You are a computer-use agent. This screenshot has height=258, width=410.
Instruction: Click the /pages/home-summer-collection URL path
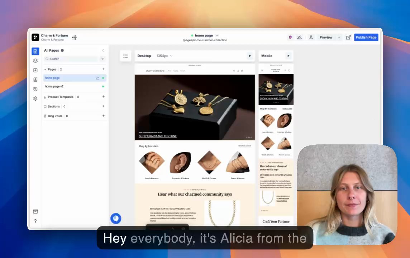point(205,40)
